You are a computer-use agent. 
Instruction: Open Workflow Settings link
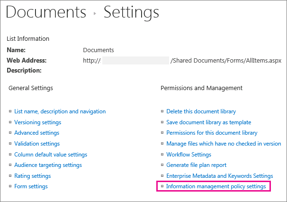pyautogui.click(x=188, y=155)
